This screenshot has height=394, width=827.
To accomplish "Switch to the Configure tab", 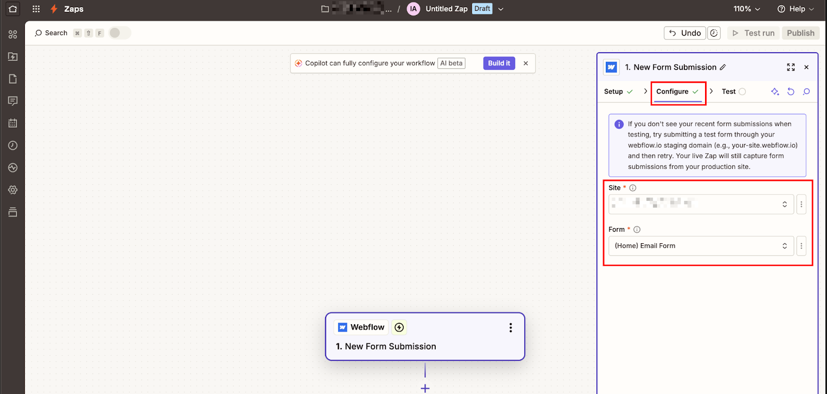I will coord(677,91).
